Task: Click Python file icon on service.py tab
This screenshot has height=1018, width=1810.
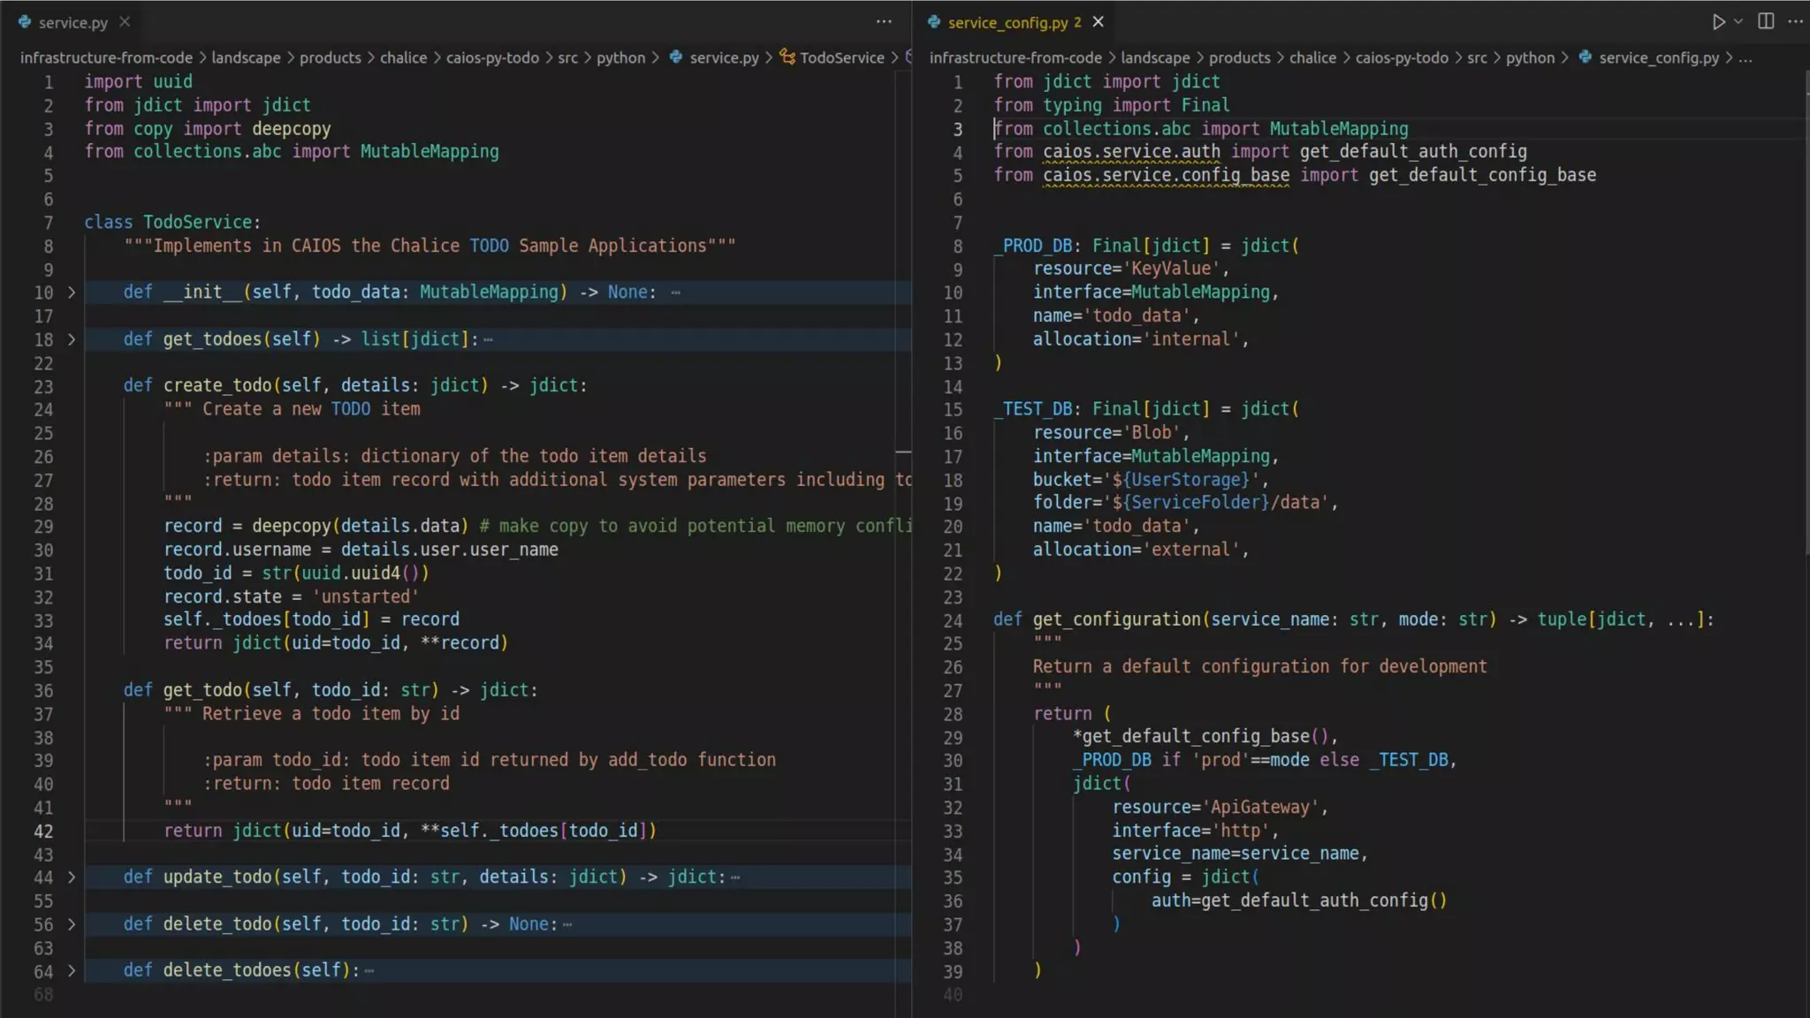Action: click(x=25, y=22)
